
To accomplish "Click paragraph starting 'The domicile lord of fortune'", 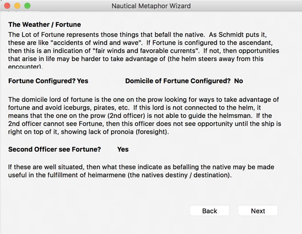I will [x=144, y=116].
